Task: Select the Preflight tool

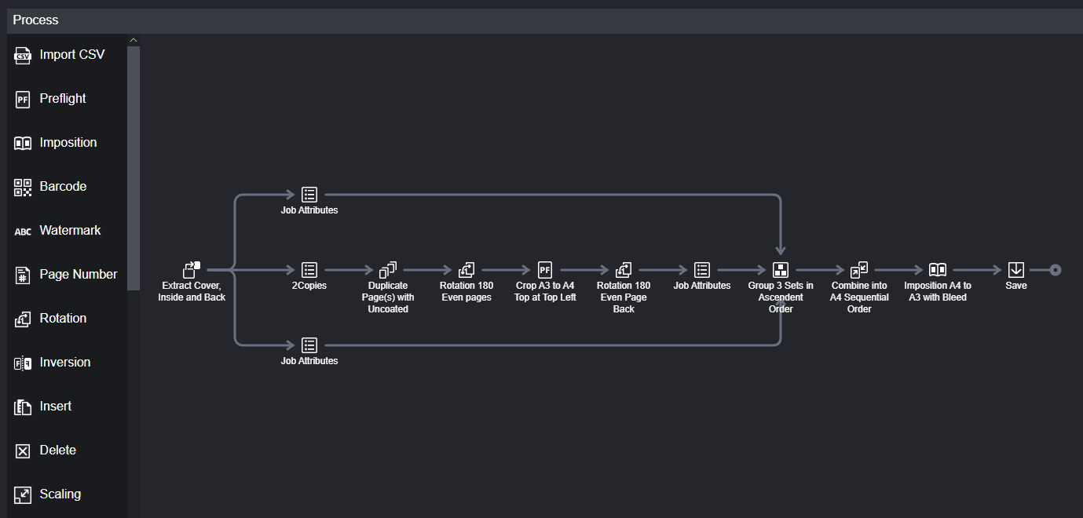Action: [62, 98]
